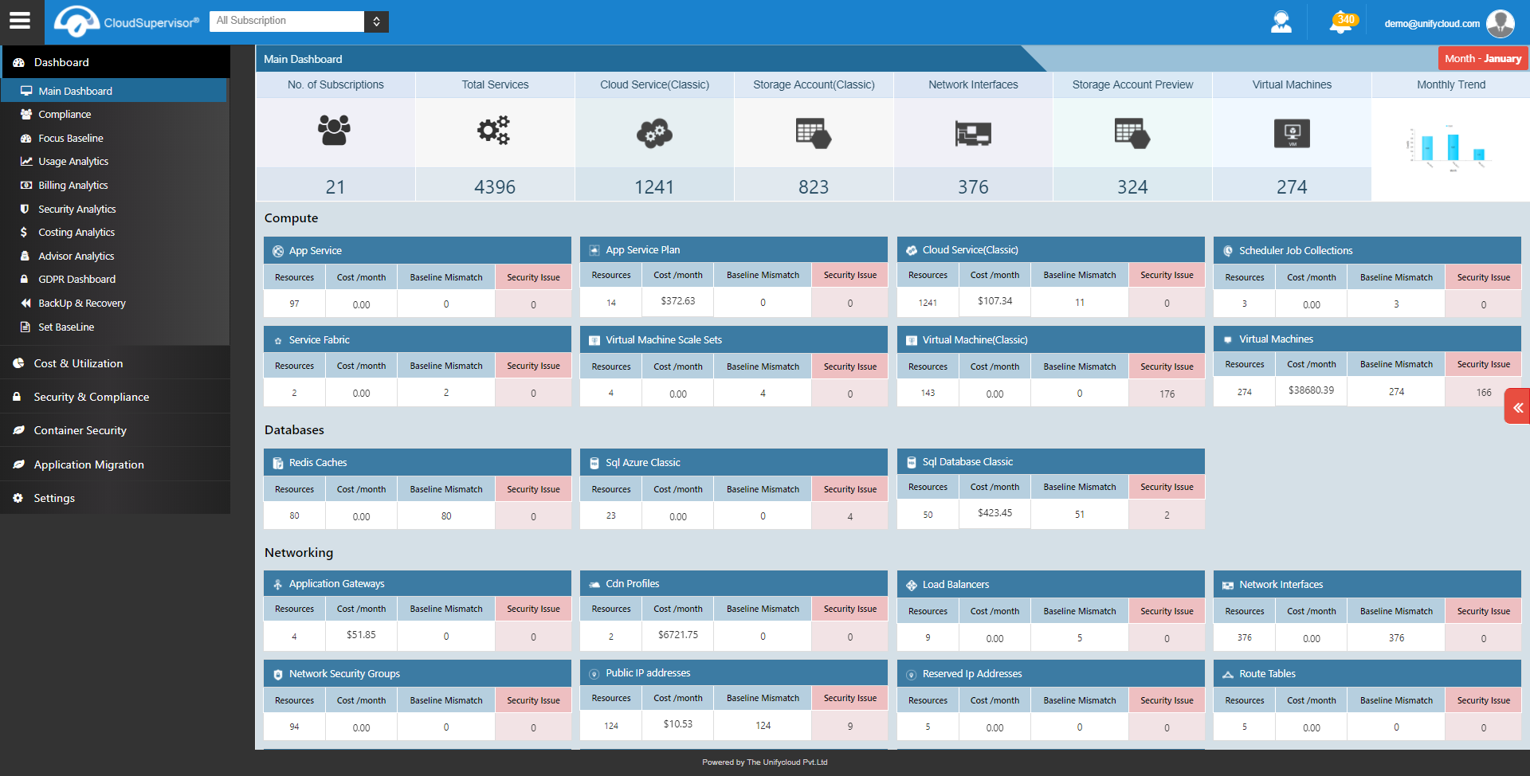Image resolution: width=1530 pixels, height=776 pixels.
Task: Click the Month - January button
Action: 1482,58
